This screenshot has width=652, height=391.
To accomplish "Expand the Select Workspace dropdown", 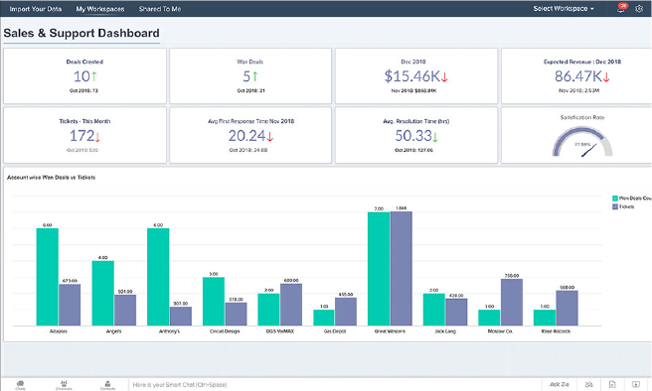I will (x=564, y=8).
